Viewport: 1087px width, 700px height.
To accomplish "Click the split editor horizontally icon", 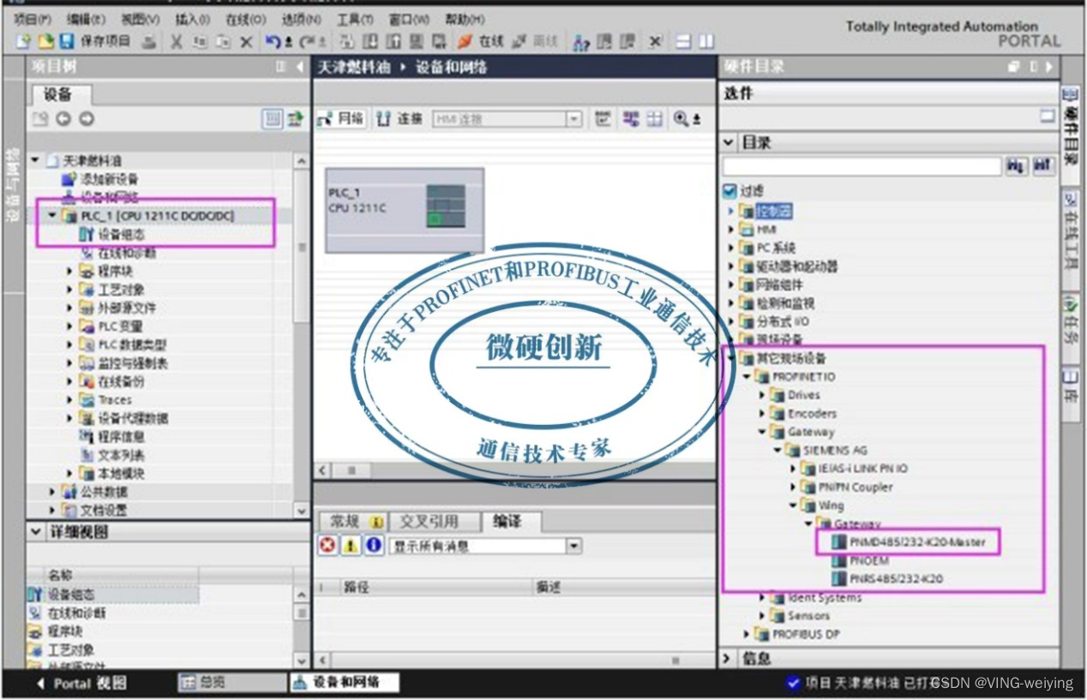I will [x=683, y=41].
